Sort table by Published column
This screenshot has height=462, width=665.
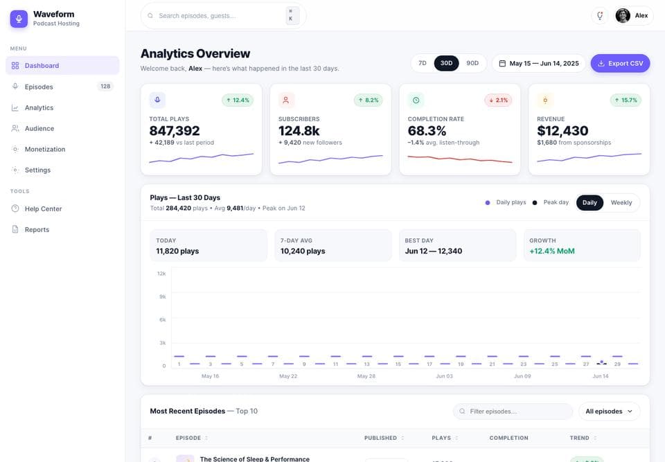tap(384, 438)
